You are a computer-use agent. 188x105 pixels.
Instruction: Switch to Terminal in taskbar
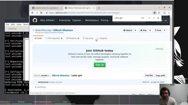coord(21,102)
